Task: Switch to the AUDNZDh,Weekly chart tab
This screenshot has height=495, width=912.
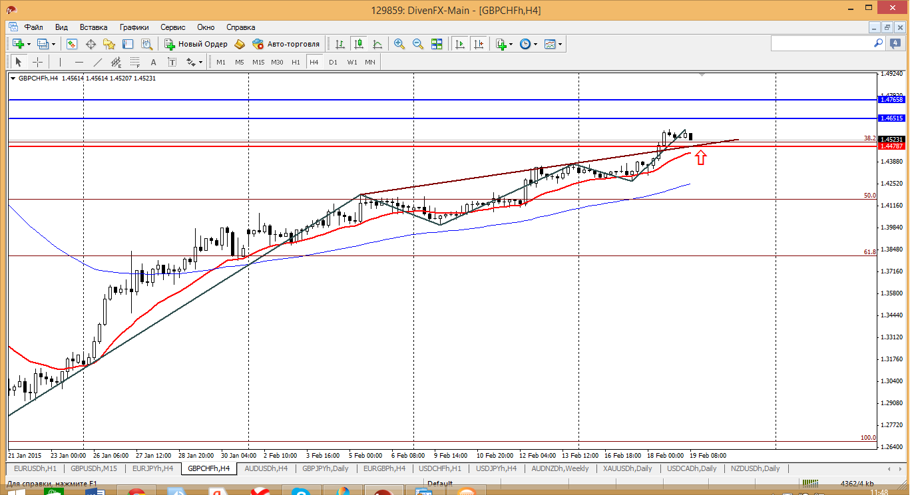Action: pyautogui.click(x=560, y=468)
